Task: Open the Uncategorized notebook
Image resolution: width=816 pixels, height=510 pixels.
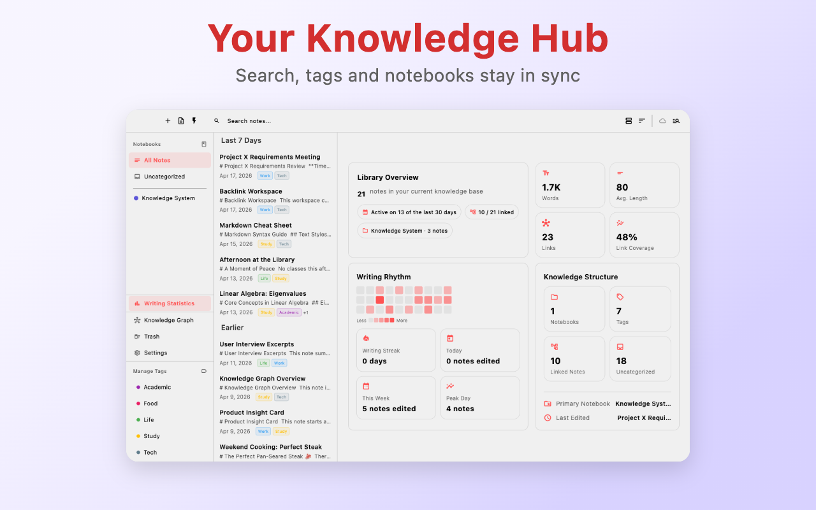Action: [170, 177]
